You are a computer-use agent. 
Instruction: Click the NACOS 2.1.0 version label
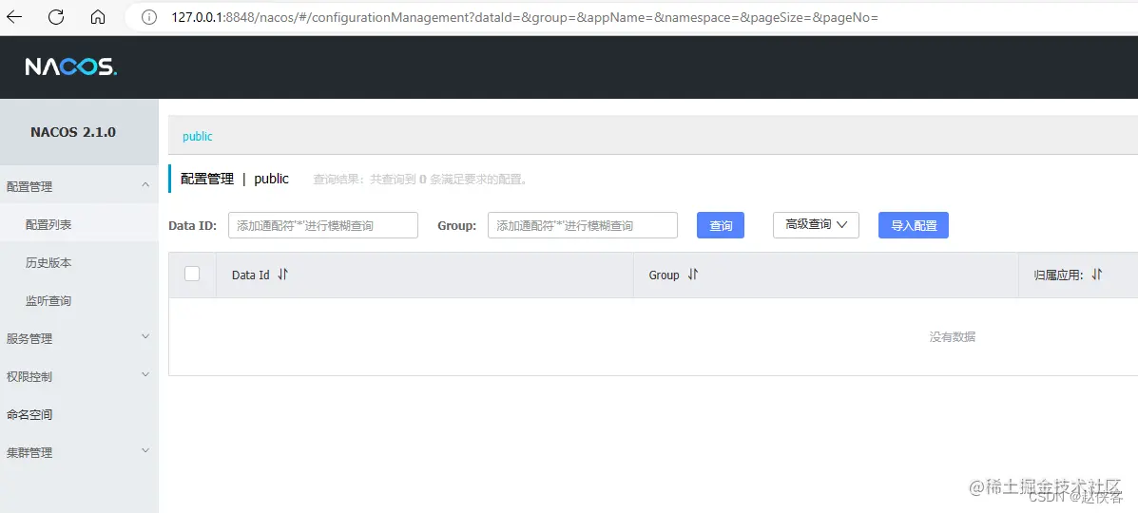73,133
